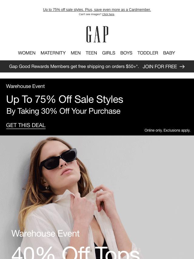Open the Girls category

(x=109, y=53)
